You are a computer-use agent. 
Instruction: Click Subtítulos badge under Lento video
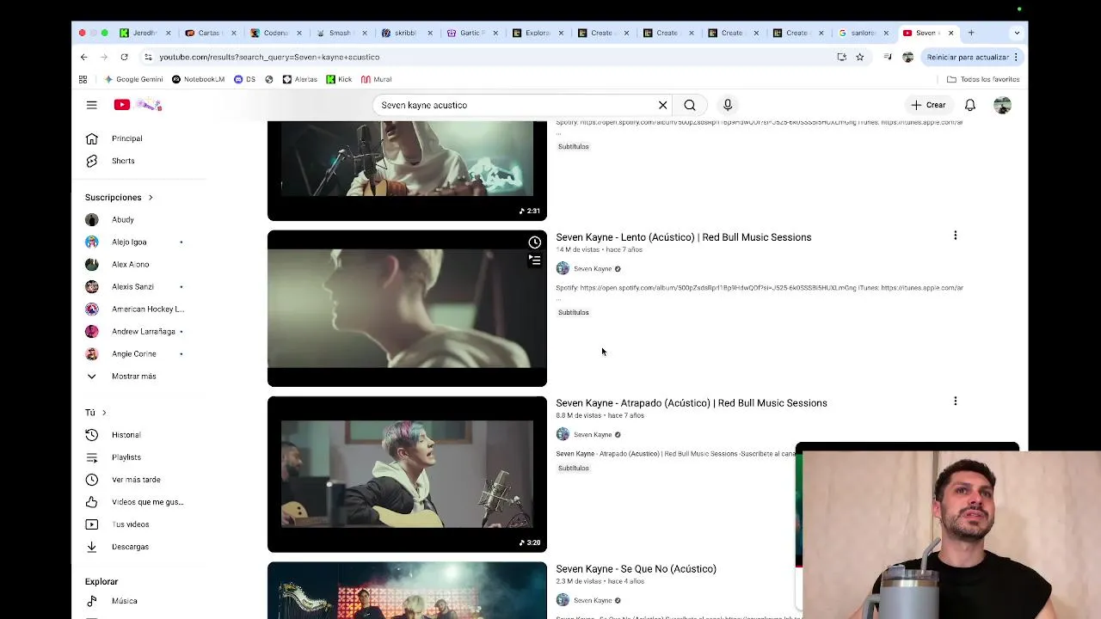[x=574, y=313]
